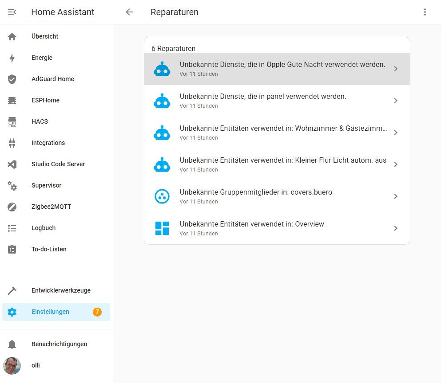The width and height of the screenshot is (441, 383).
Task: Open HACS from the sidebar icon
Action: click(13, 121)
